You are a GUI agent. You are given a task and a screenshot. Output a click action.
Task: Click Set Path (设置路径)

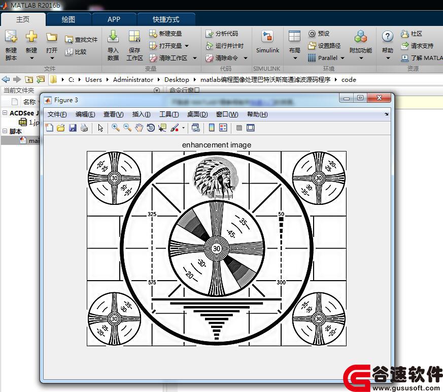click(x=324, y=46)
